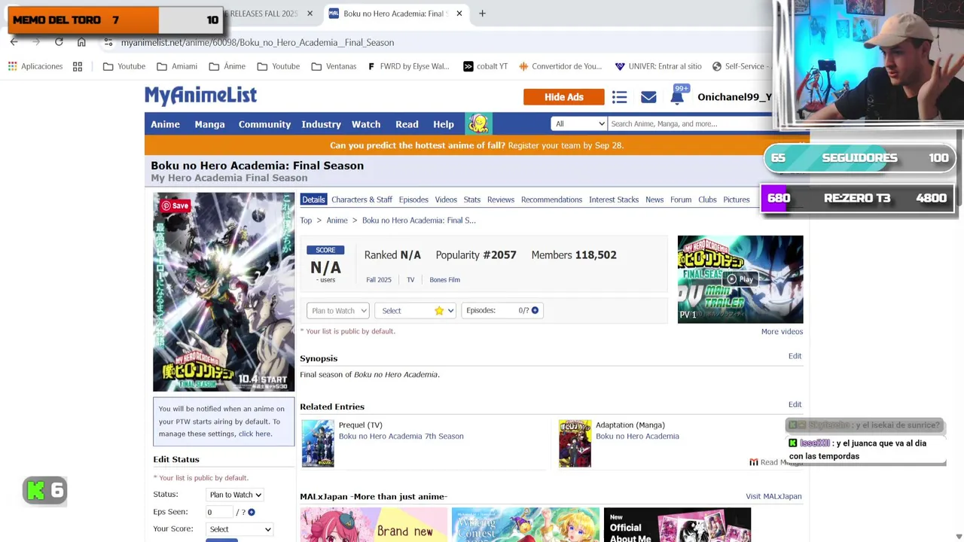Click Visit MALxJapan link
This screenshot has width=964, height=542.
pyautogui.click(x=773, y=496)
